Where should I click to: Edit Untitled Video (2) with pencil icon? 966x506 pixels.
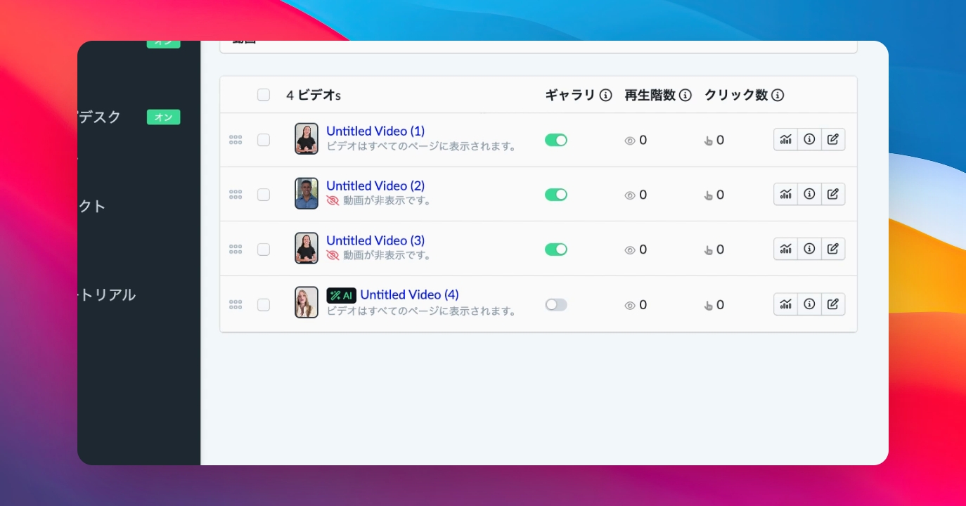tap(833, 194)
